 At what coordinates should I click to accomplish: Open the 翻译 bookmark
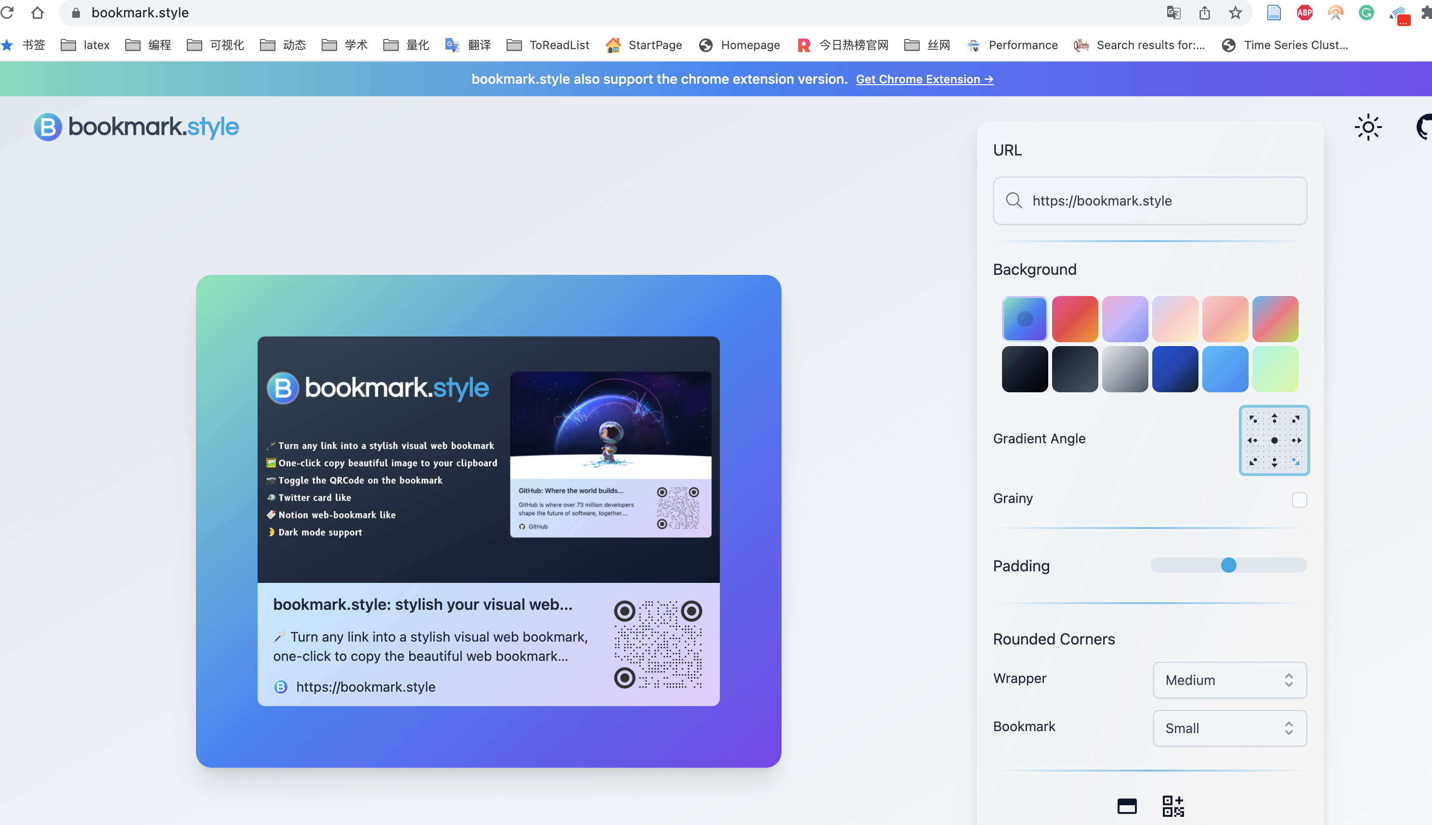(x=468, y=45)
